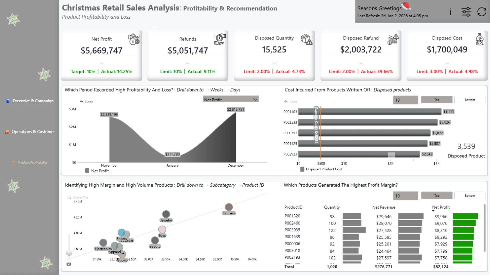The width and height of the screenshot is (490, 275).
Task: Click the Net Profit card icon
Action: click(x=133, y=39)
